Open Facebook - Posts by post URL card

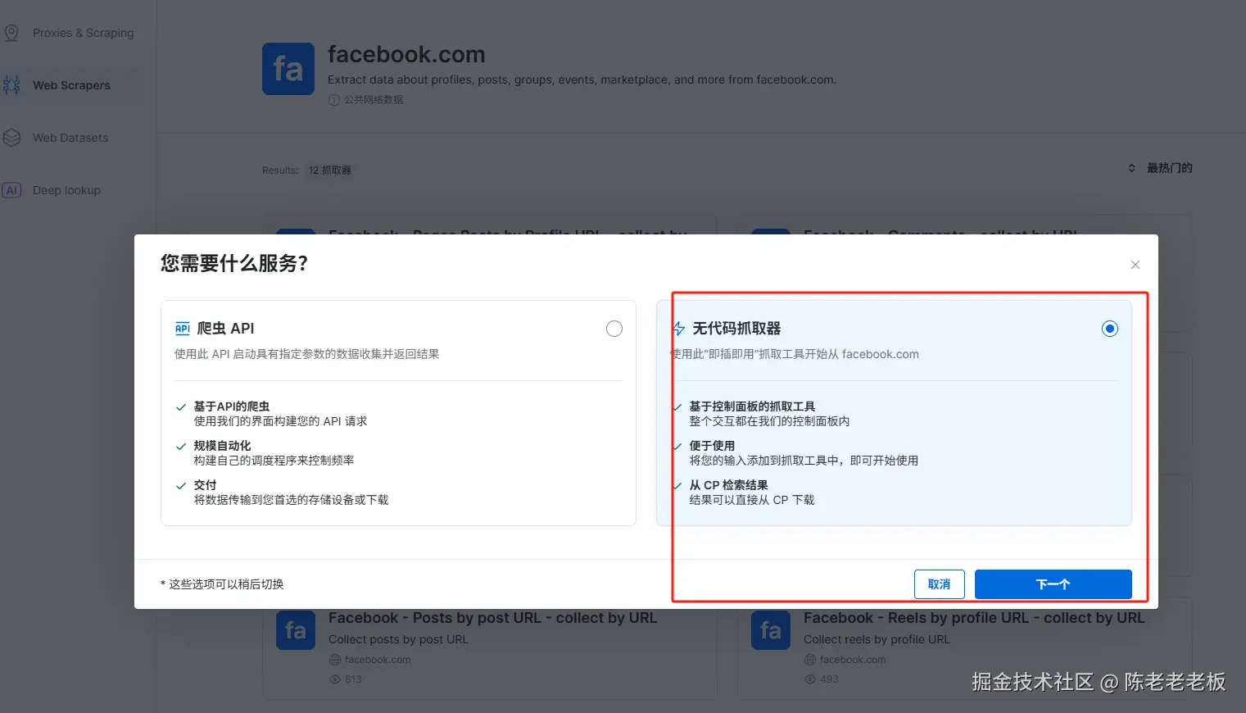(x=492, y=617)
